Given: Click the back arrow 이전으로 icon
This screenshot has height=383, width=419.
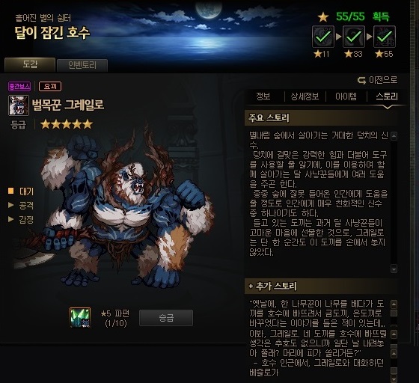Looking at the screenshot, I should (361, 80).
